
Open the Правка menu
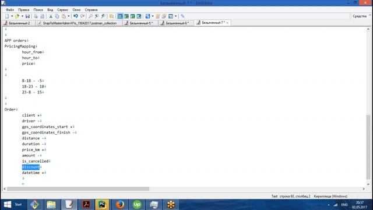[x=23, y=10]
